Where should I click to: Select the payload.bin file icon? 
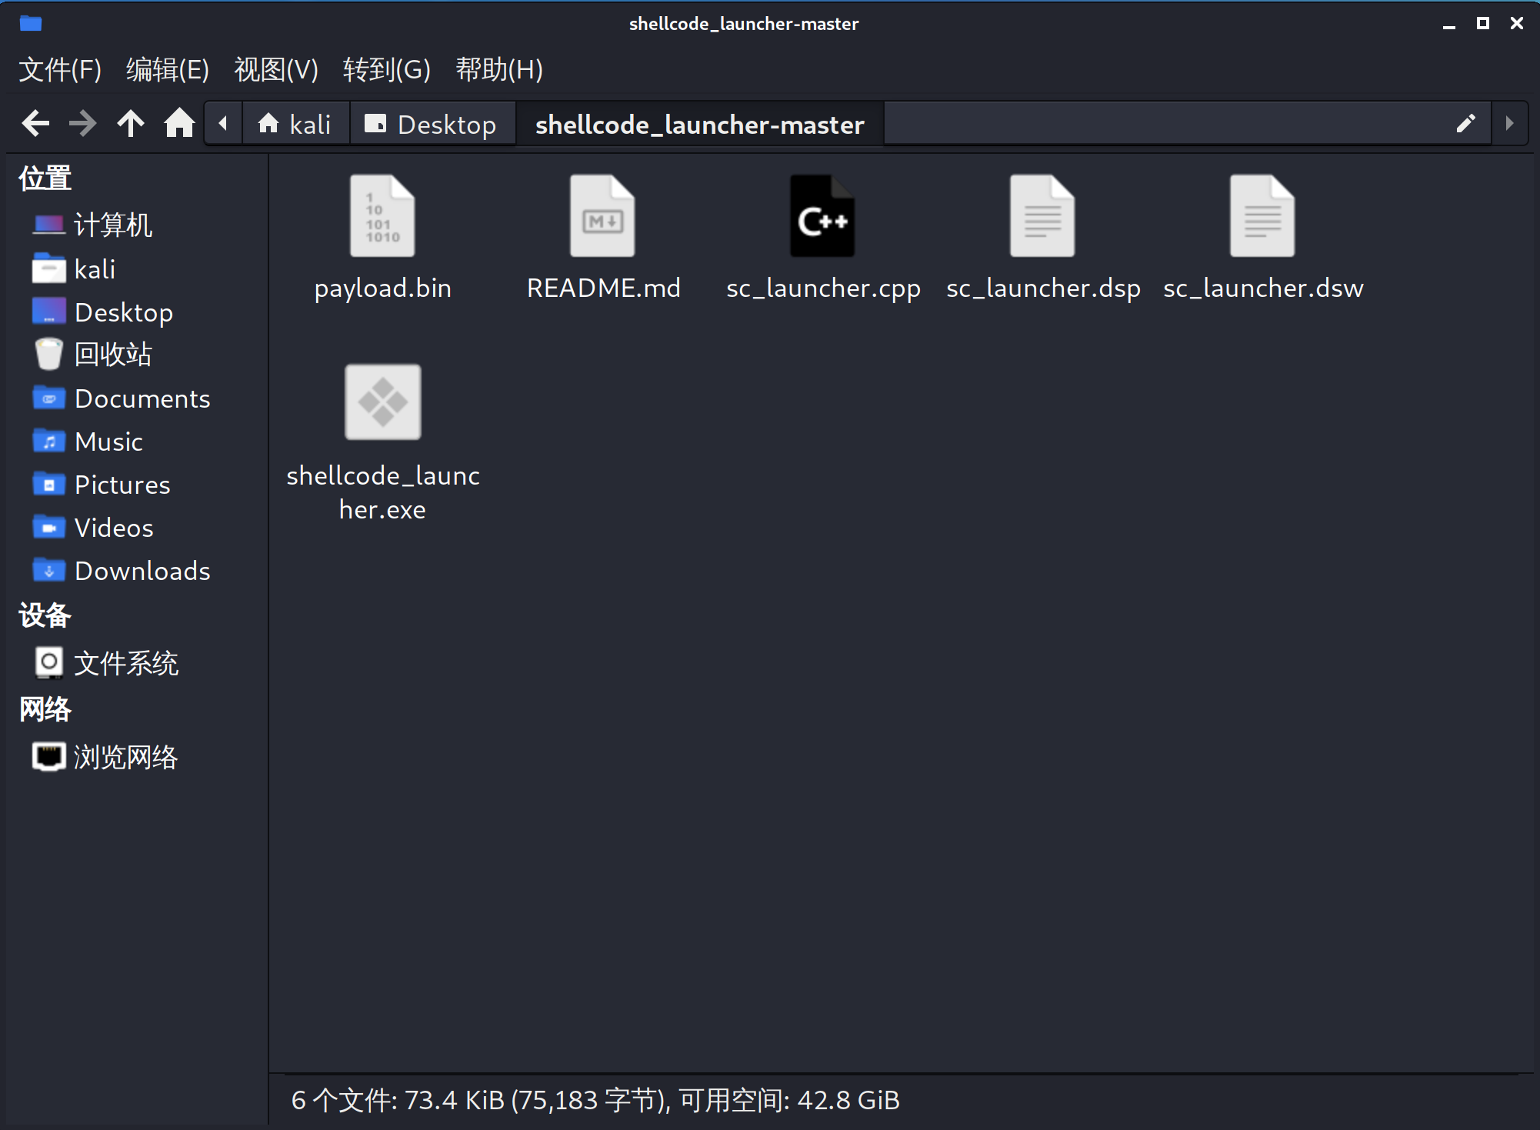(382, 216)
